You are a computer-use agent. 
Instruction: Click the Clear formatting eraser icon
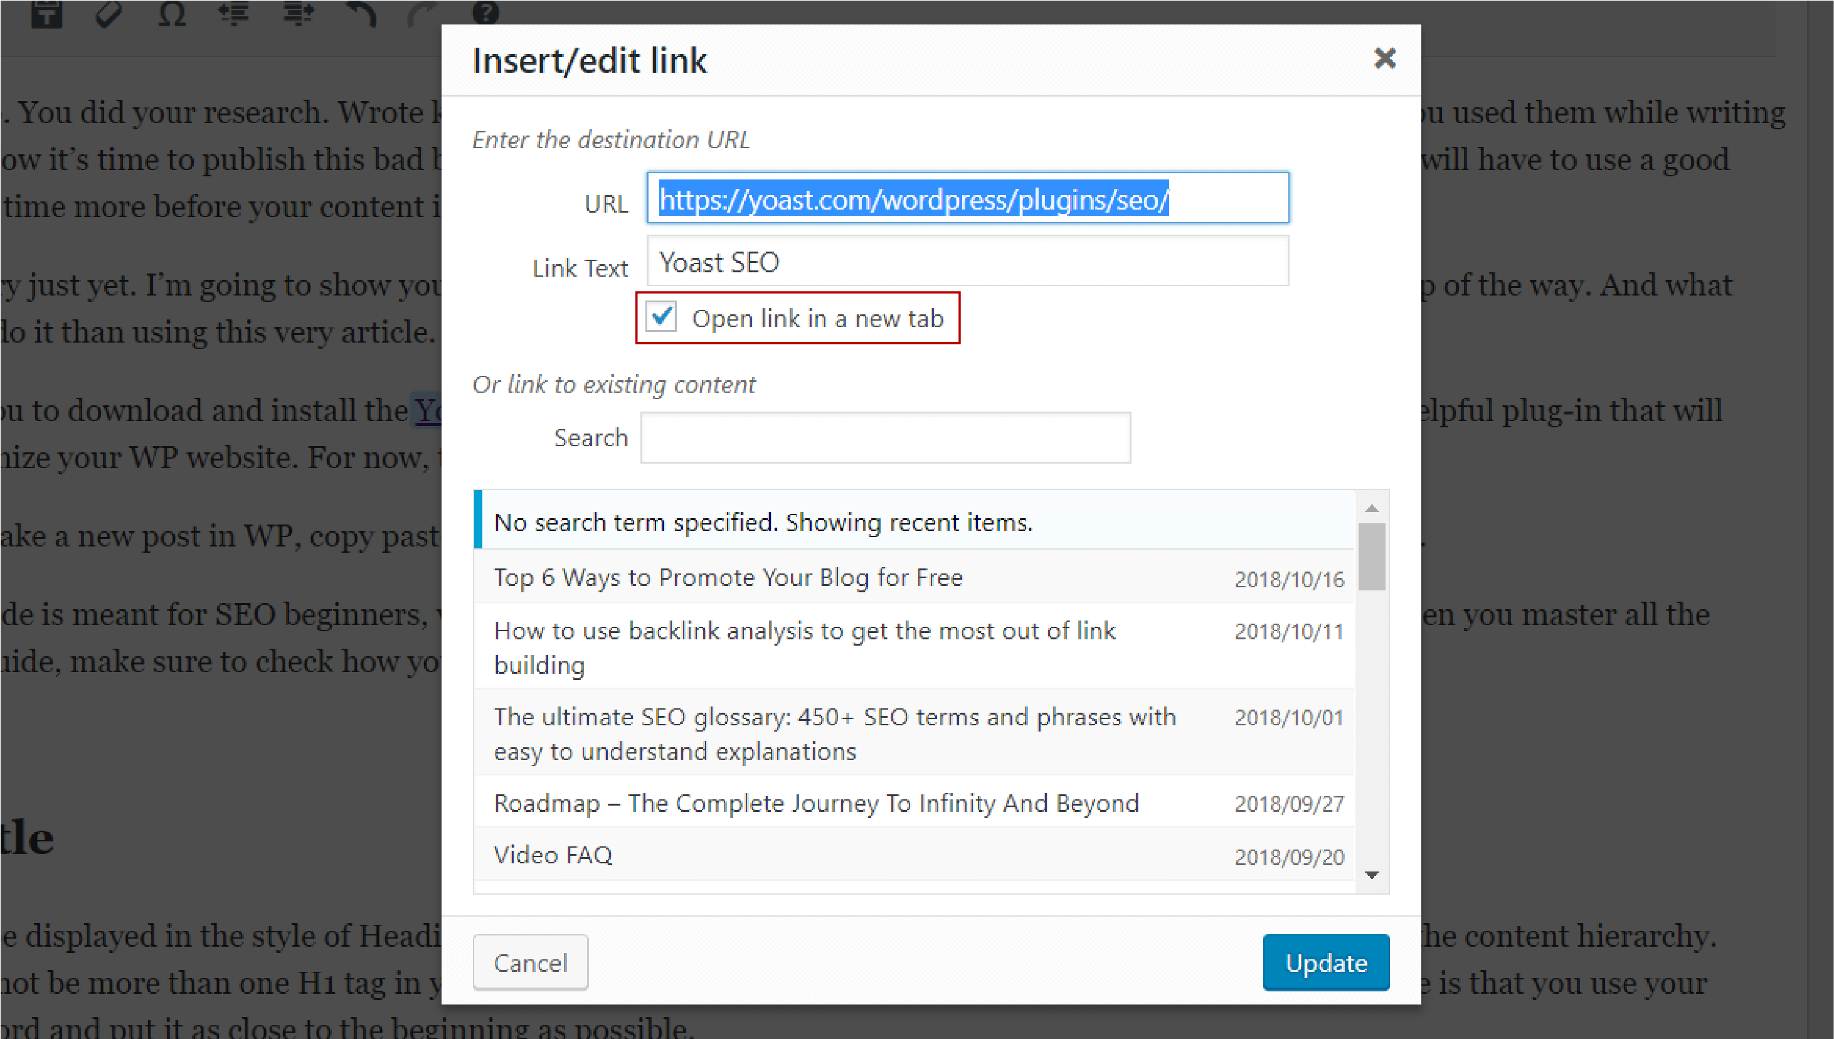tap(109, 14)
